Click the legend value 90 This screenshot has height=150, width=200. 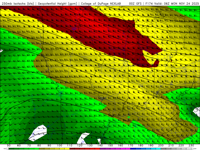click(x=49, y=145)
